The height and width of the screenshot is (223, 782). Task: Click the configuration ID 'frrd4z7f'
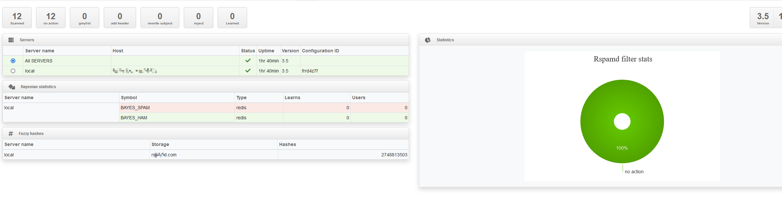[310, 71]
